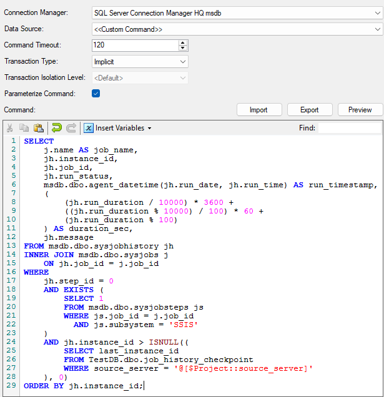Viewport: 384px width, 397px height.
Task: Increase Command Timeout with up arrow
Action: click(182, 43)
